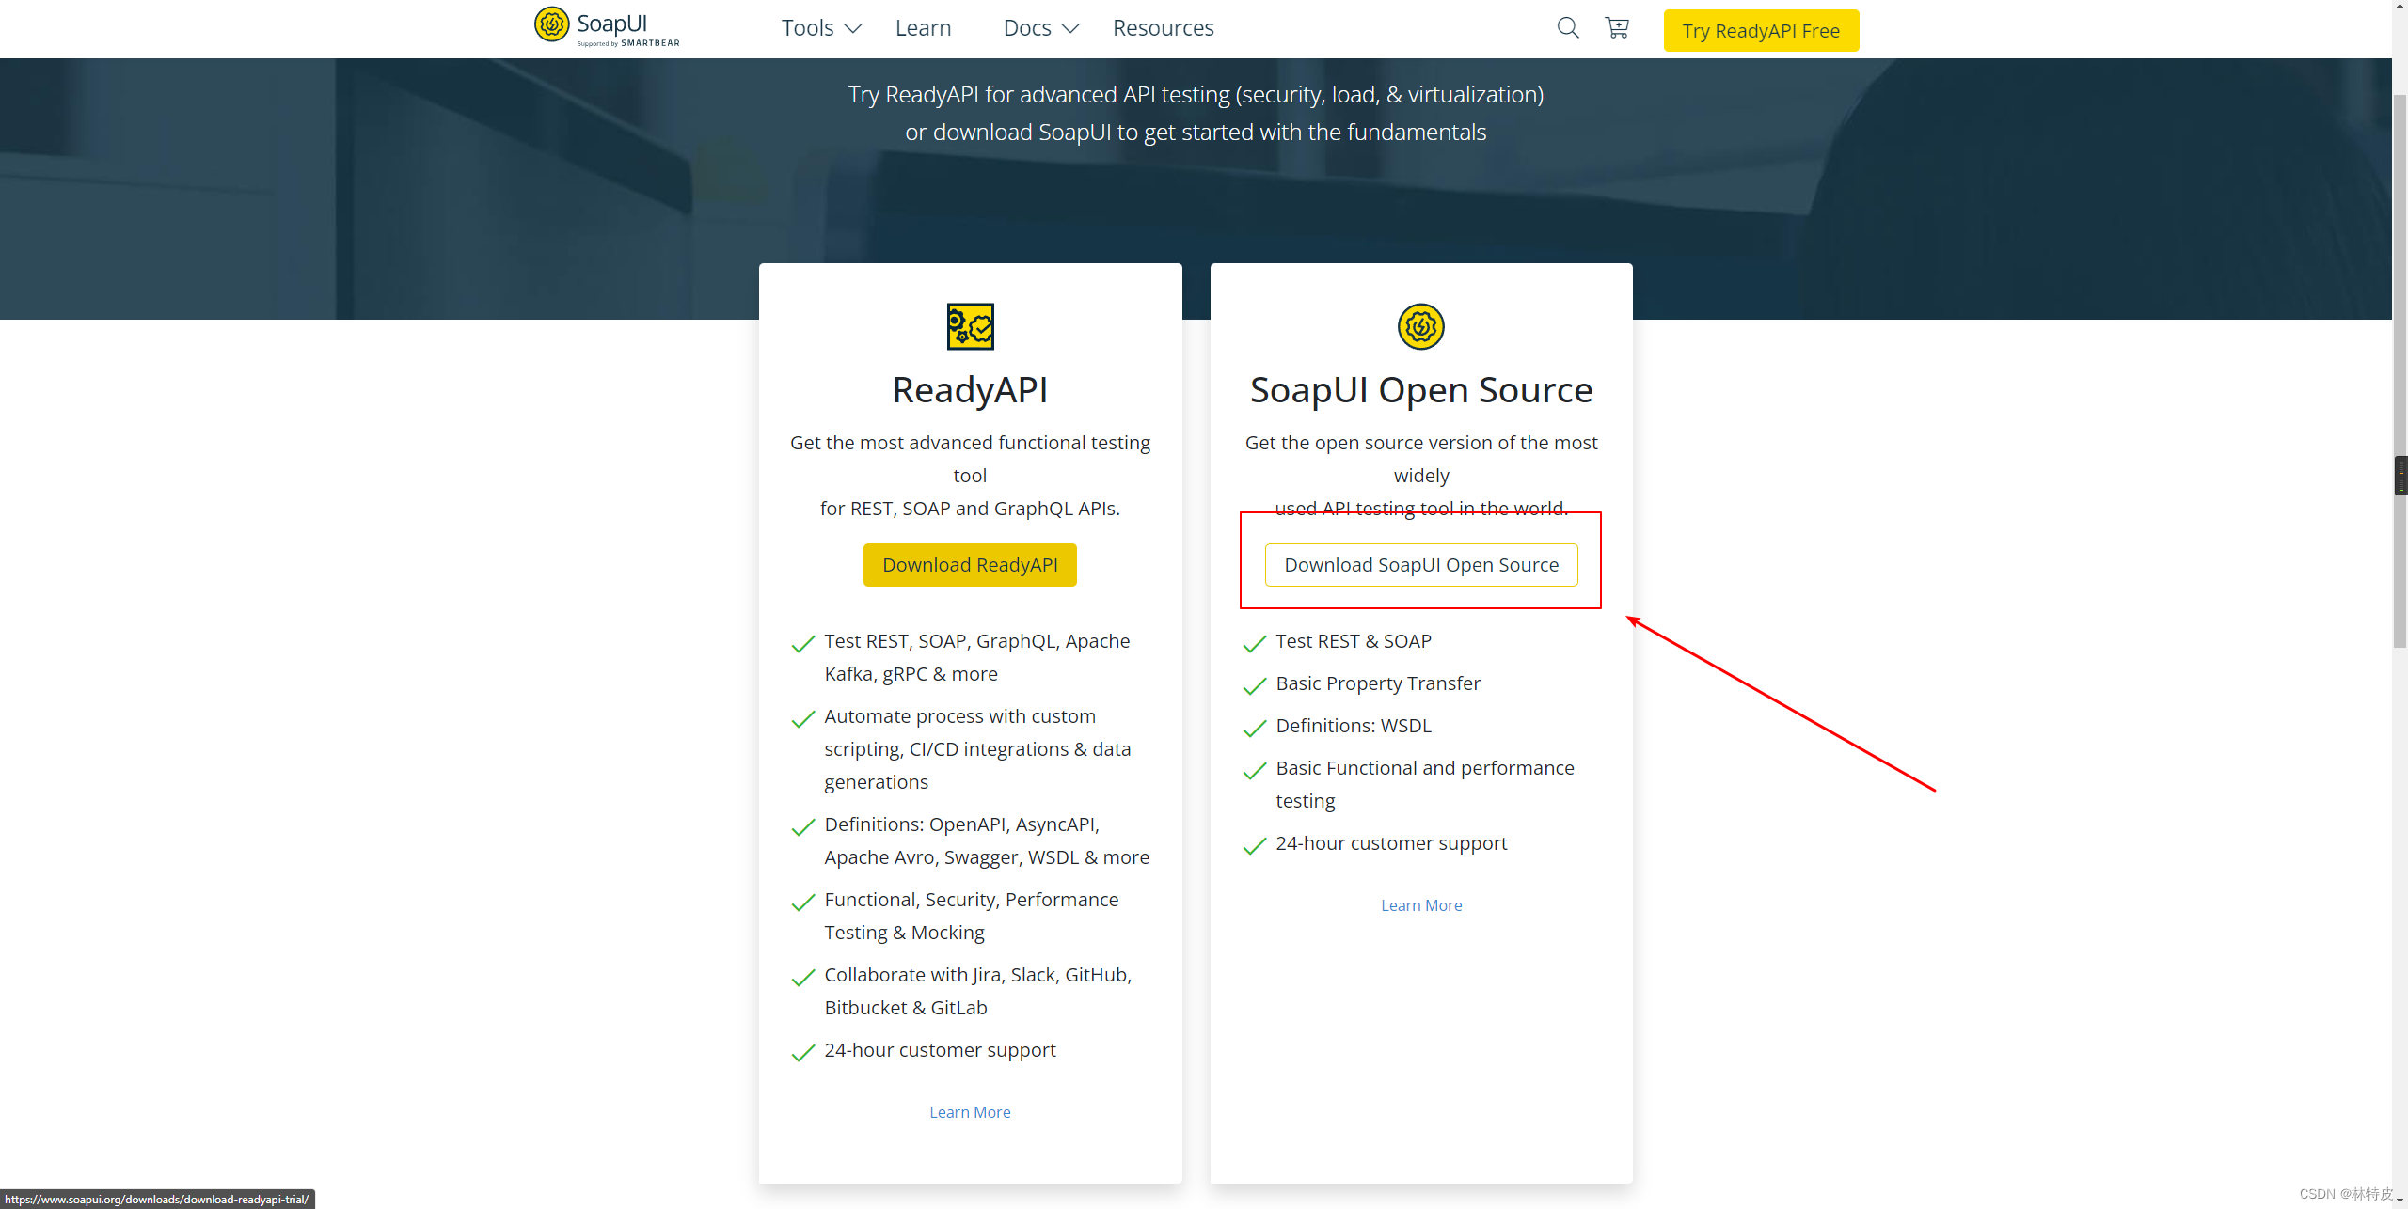Screen dimensions: 2408x1209
Task: Click 'Test REST, SOAP, GraphQL, Apache Kafka' text
Action: point(977,657)
